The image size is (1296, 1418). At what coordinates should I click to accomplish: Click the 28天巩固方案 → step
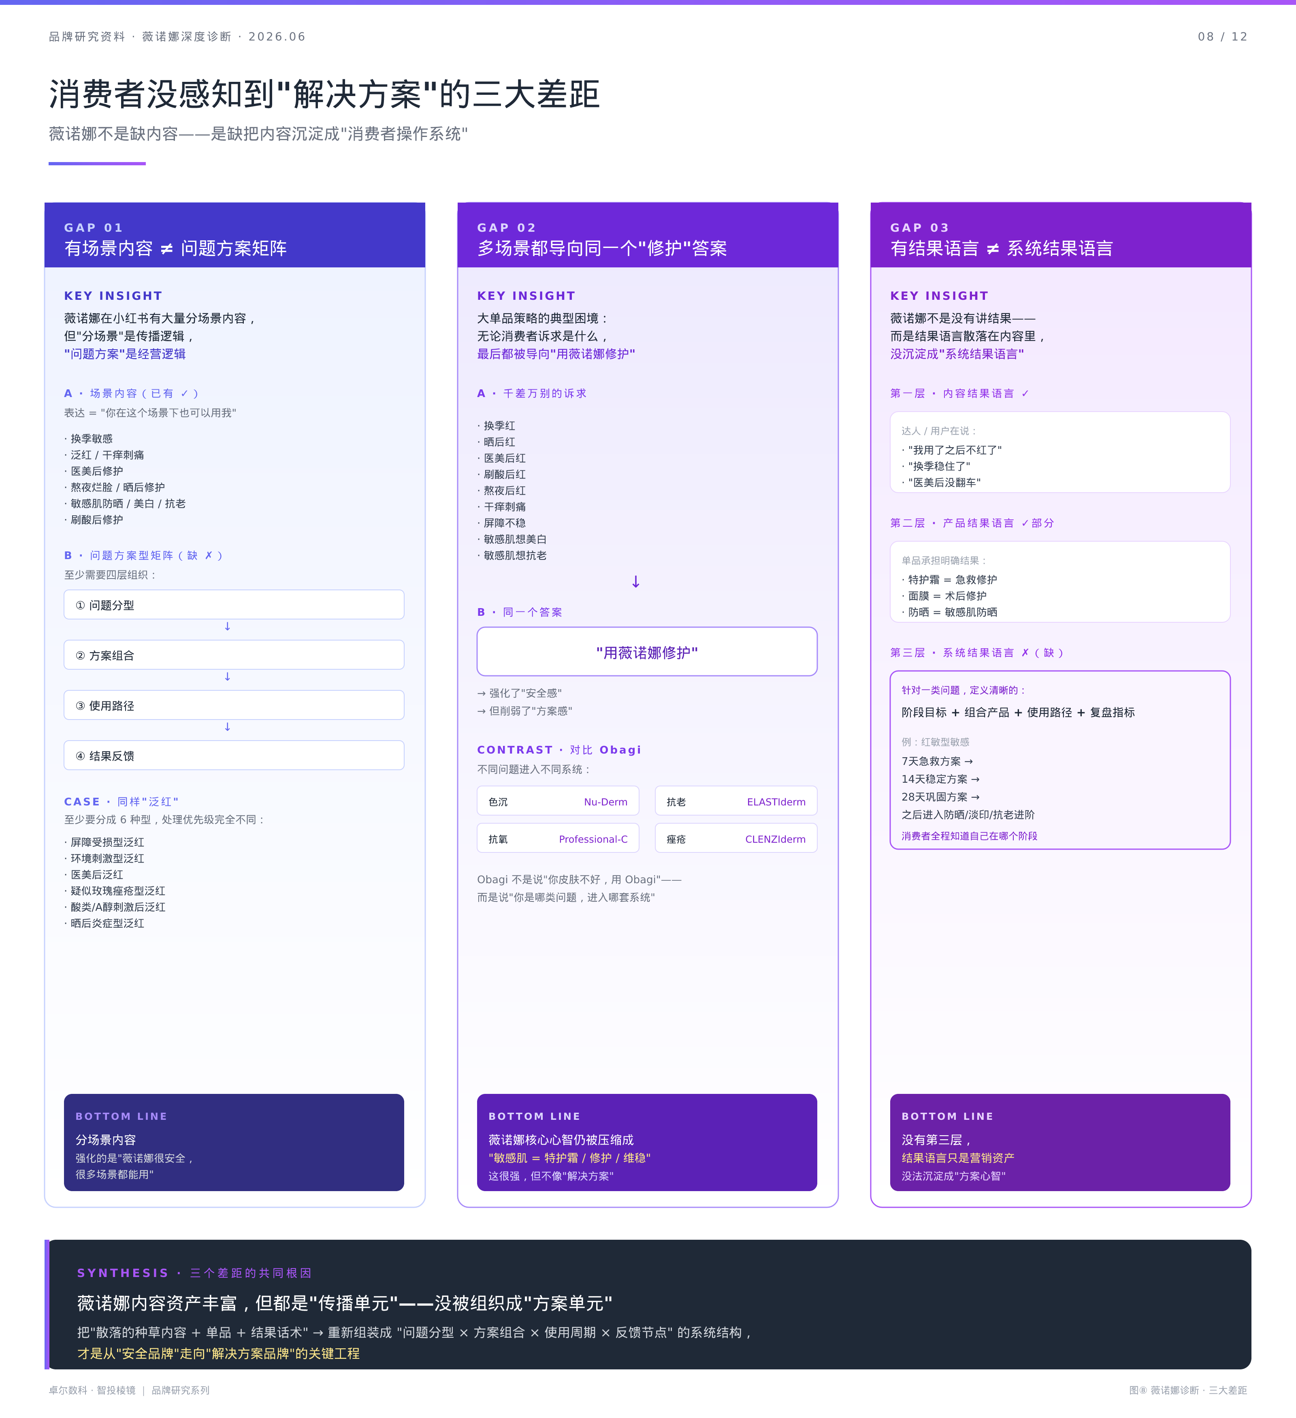click(941, 797)
